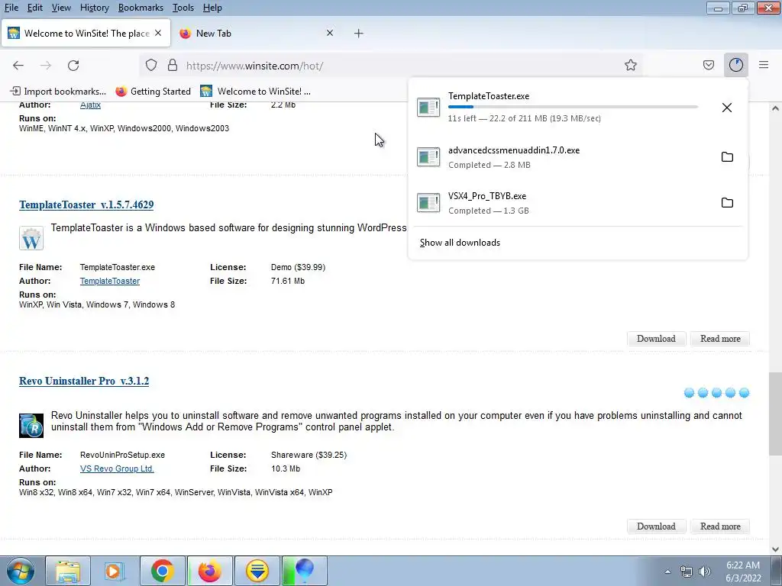
Task: Open containing folder for VSX4_Pro_TBYB.exe
Action: (727, 203)
